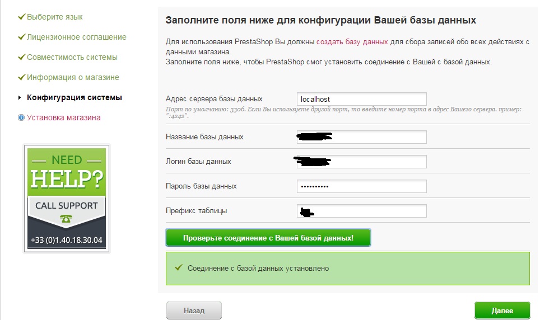Screen dimensions: 554x320
Task: Open the "Установка магазина" step
Action: tap(63, 117)
